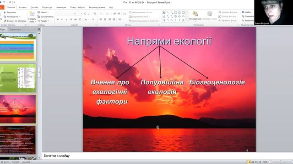Toggle italic text formatting

coord(62,19)
